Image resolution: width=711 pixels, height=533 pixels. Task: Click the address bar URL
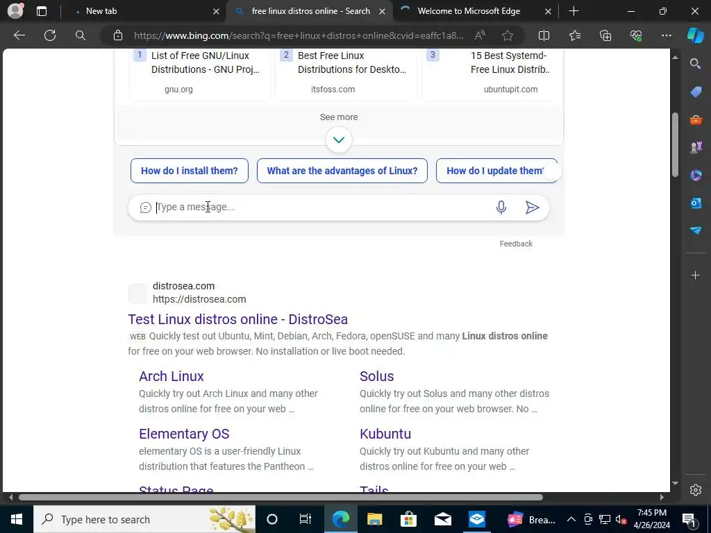[x=299, y=35]
